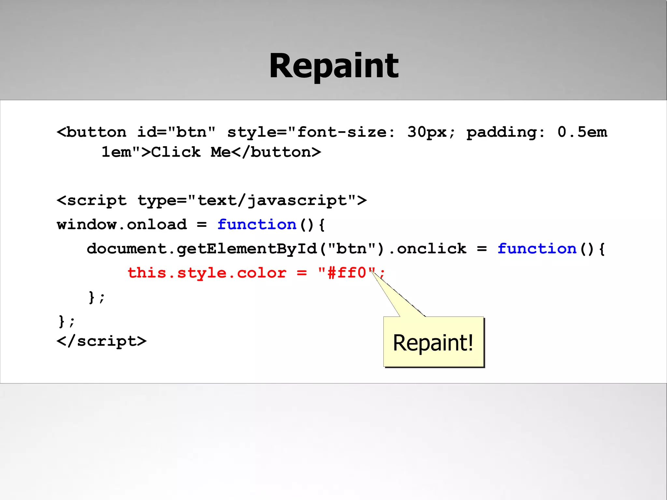667x500 pixels.
Task: Click the ".onclick" property text
Action: point(427,249)
